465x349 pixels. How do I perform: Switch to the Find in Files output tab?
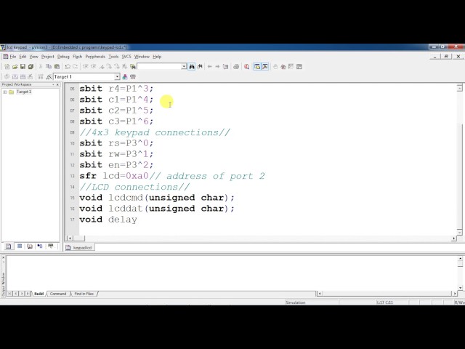(84, 294)
